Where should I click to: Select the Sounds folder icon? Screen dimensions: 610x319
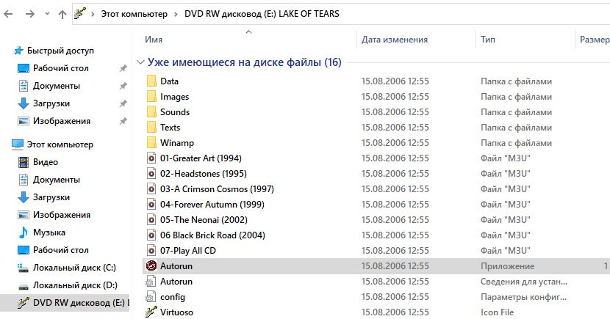pos(151,112)
